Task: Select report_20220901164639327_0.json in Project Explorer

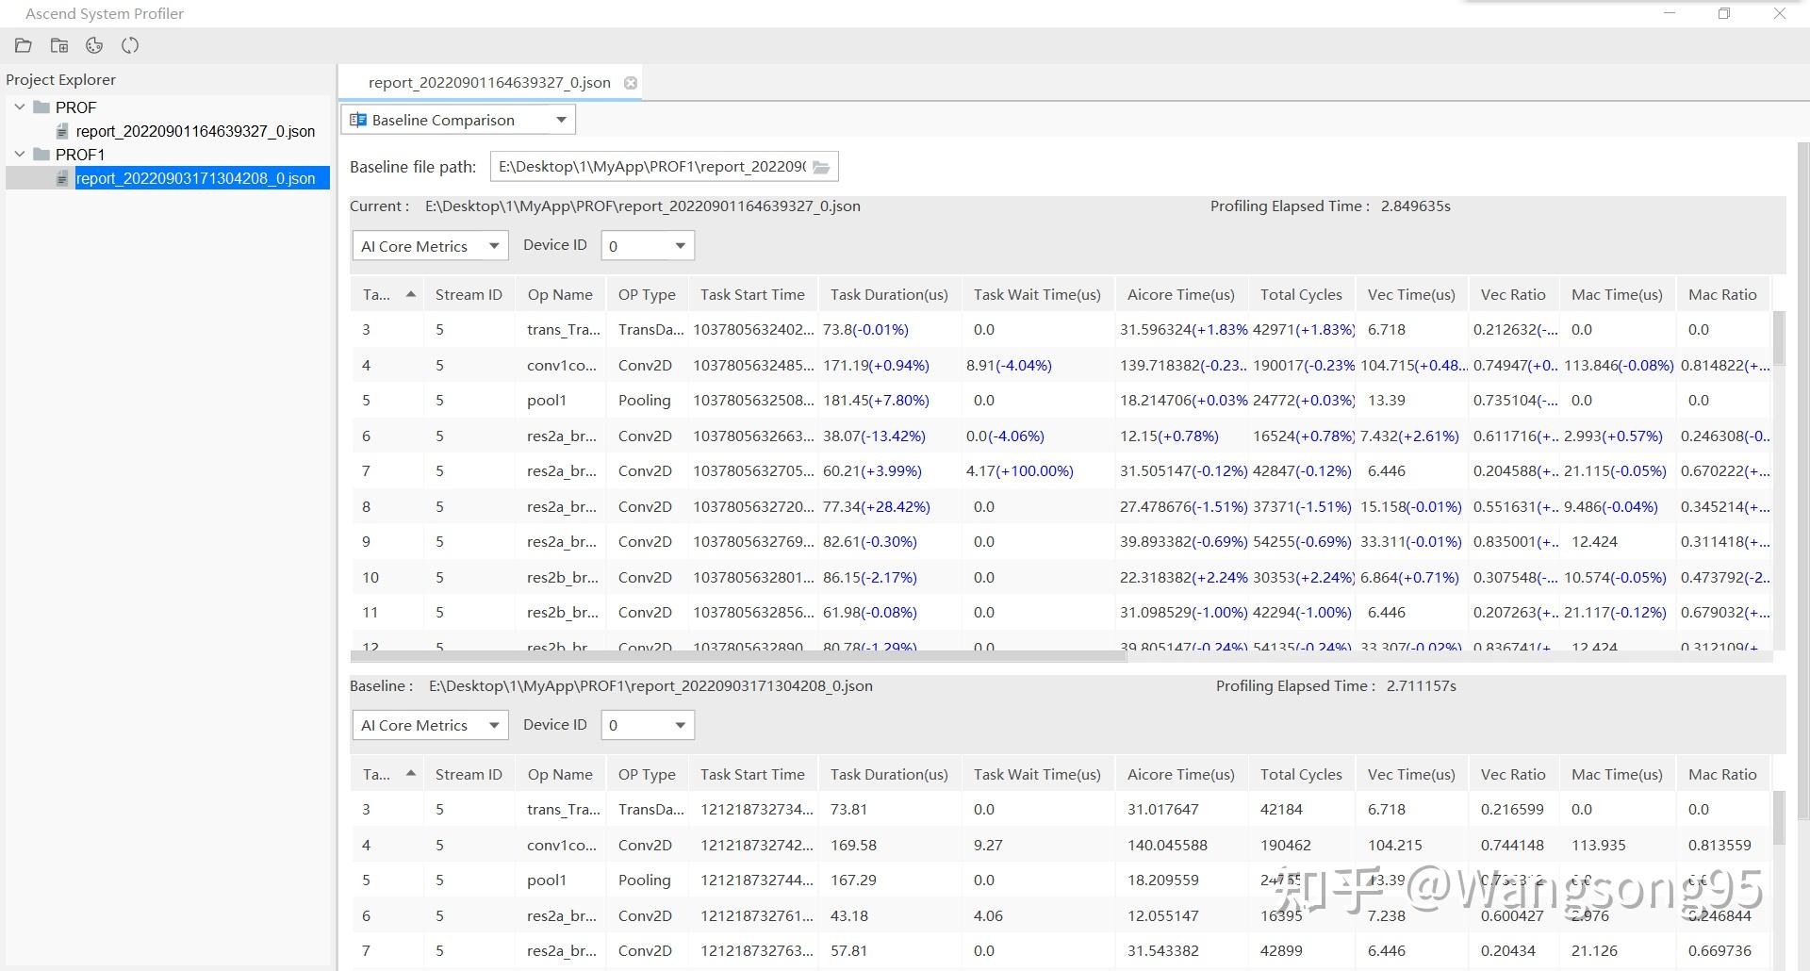Action: coord(195,131)
